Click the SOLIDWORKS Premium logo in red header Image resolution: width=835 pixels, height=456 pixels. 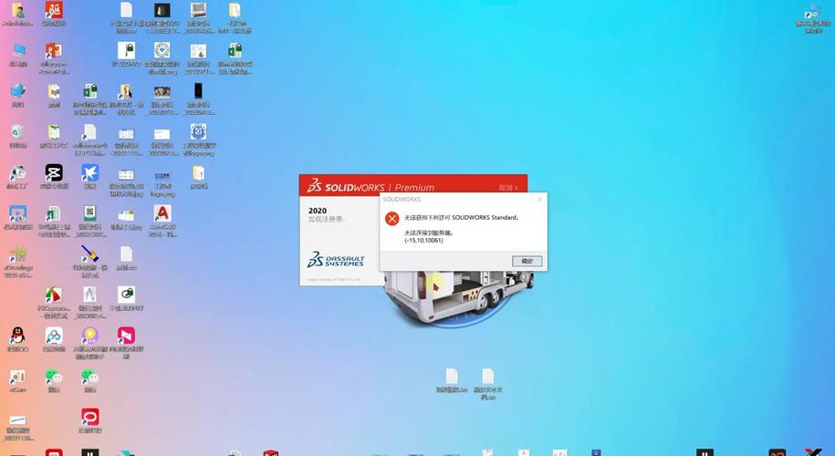tap(371, 187)
